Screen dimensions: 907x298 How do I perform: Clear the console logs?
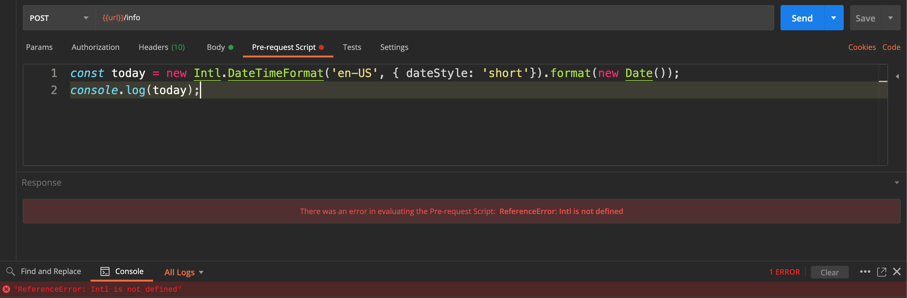click(830, 272)
